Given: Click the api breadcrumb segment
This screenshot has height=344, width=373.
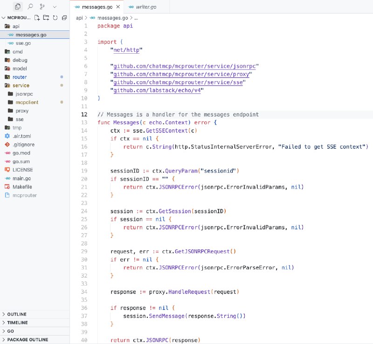Looking at the screenshot, I should coord(79,18).
